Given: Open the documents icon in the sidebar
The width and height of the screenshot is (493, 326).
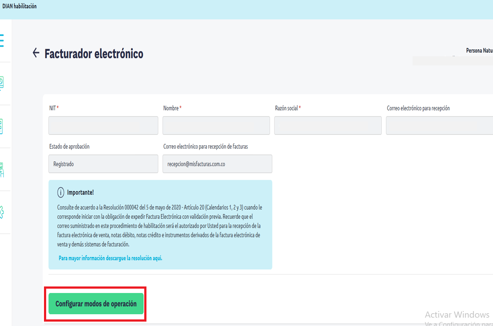Looking at the screenshot, I should coord(2,126).
